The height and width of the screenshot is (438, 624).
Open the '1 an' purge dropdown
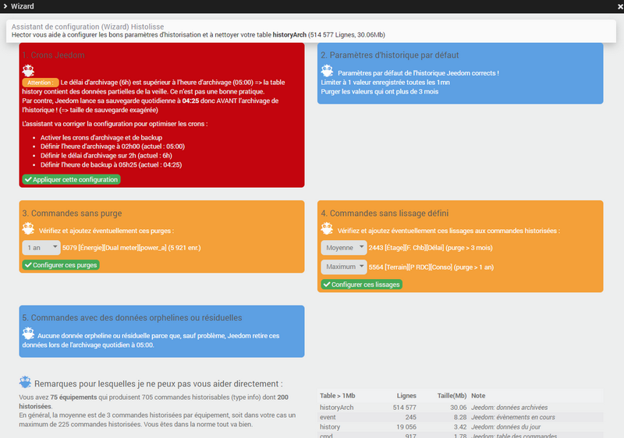coord(41,248)
